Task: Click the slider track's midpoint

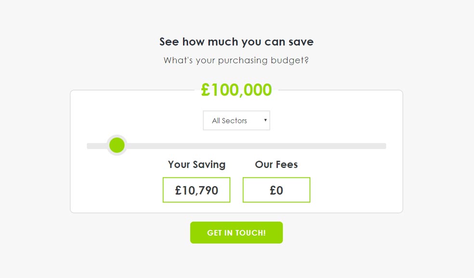Action: (x=237, y=146)
